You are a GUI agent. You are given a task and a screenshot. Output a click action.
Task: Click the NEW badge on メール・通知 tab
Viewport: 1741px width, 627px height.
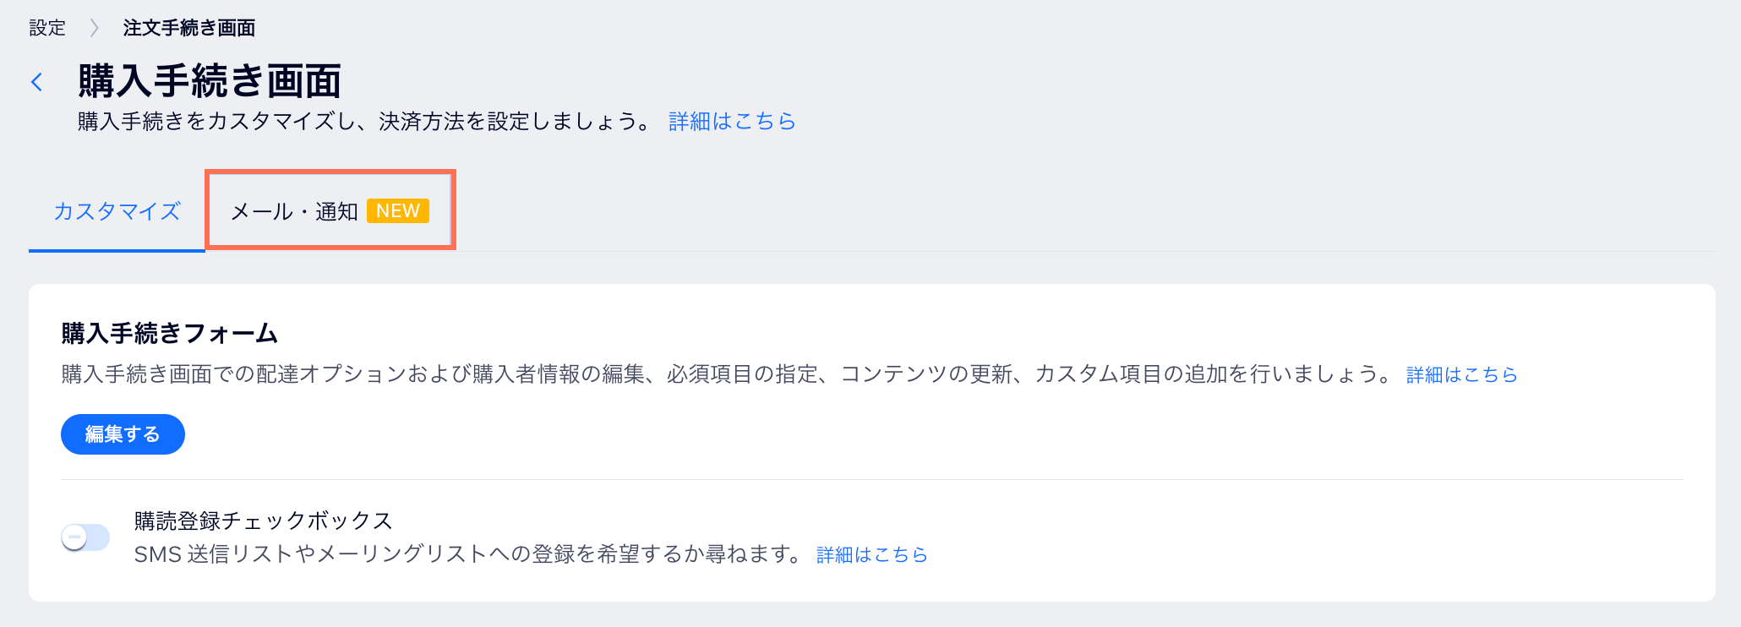[x=397, y=210]
